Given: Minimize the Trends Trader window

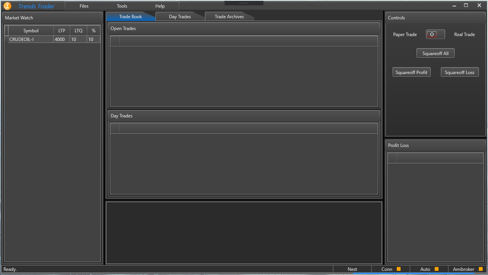Looking at the screenshot, I should pos(455,5).
